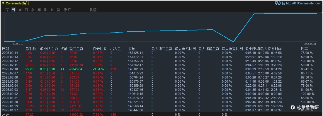
Task: Switch to the 账户 account tab
Action: click(x=68, y=10)
